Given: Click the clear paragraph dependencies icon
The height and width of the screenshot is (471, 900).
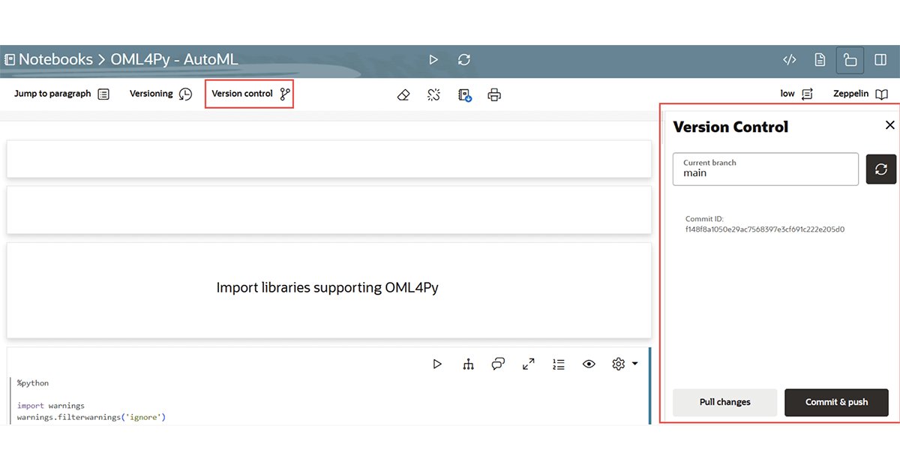Looking at the screenshot, I should coord(433,94).
